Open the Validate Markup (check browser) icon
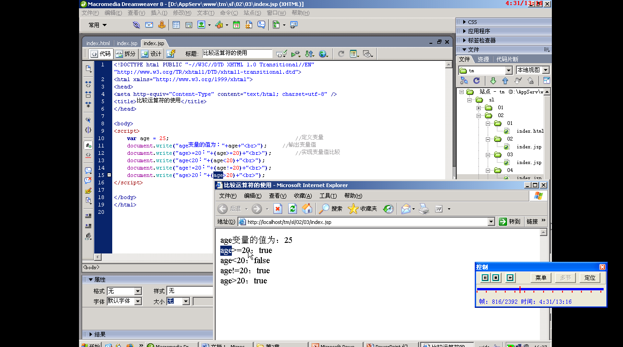This screenshot has height=347, width=623. coord(281,54)
